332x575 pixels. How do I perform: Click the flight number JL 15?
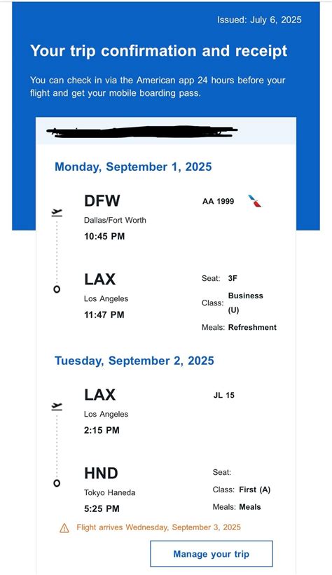(223, 395)
